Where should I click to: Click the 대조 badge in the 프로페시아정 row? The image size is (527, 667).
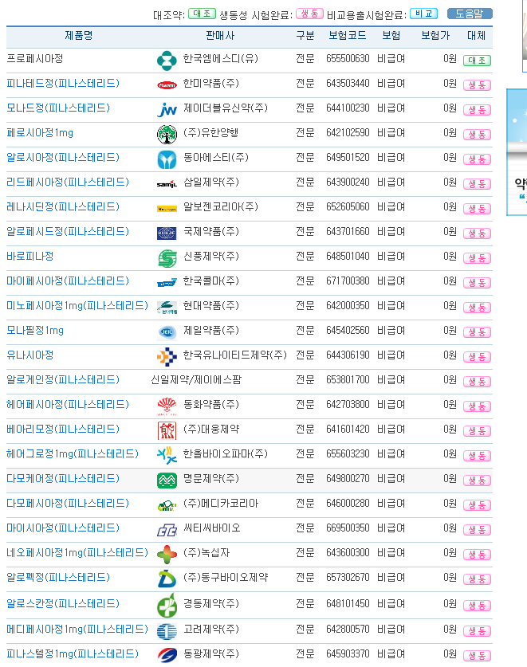[478, 61]
